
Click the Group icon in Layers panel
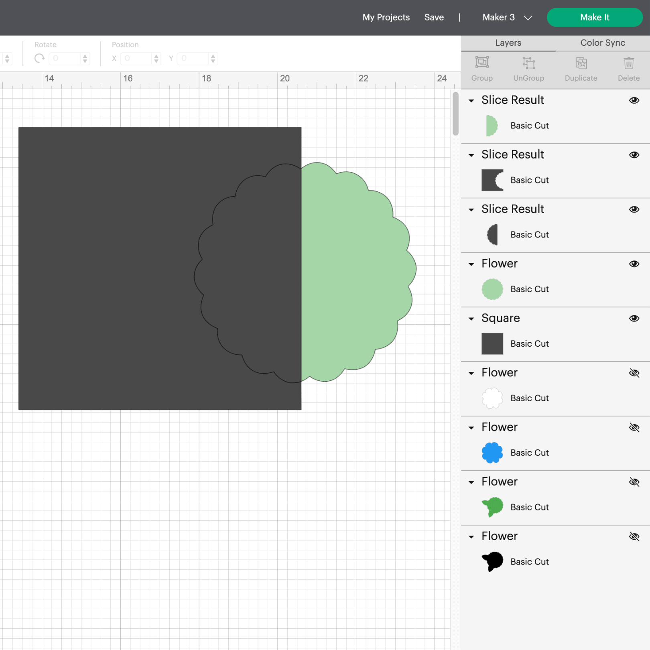pos(481,63)
